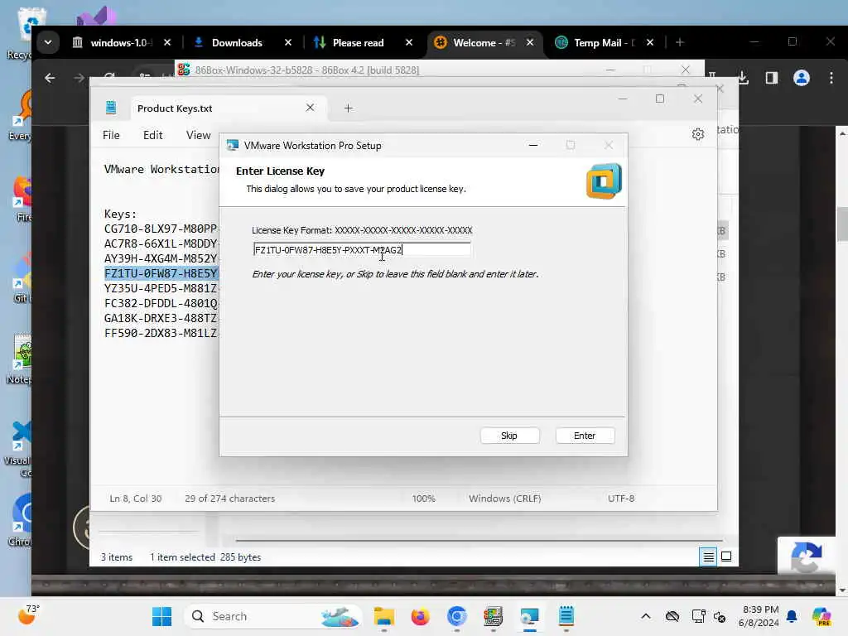
Task: Click the taskbar Search box
Action: pyautogui.click(x=273, y=616)
